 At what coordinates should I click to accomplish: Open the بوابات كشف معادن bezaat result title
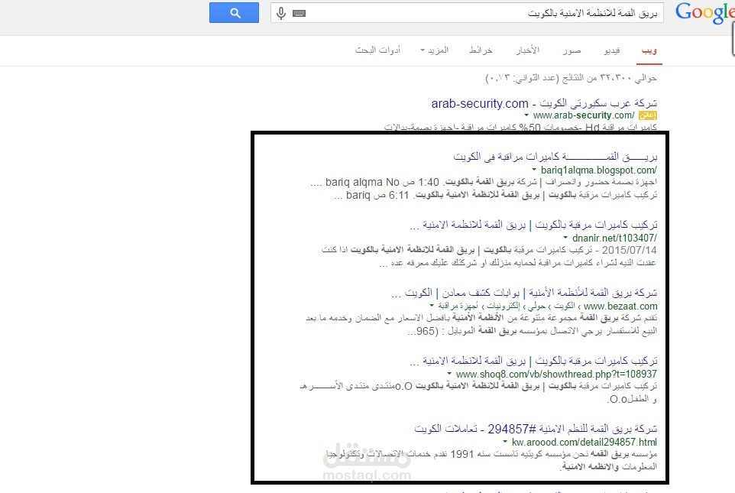524,293
